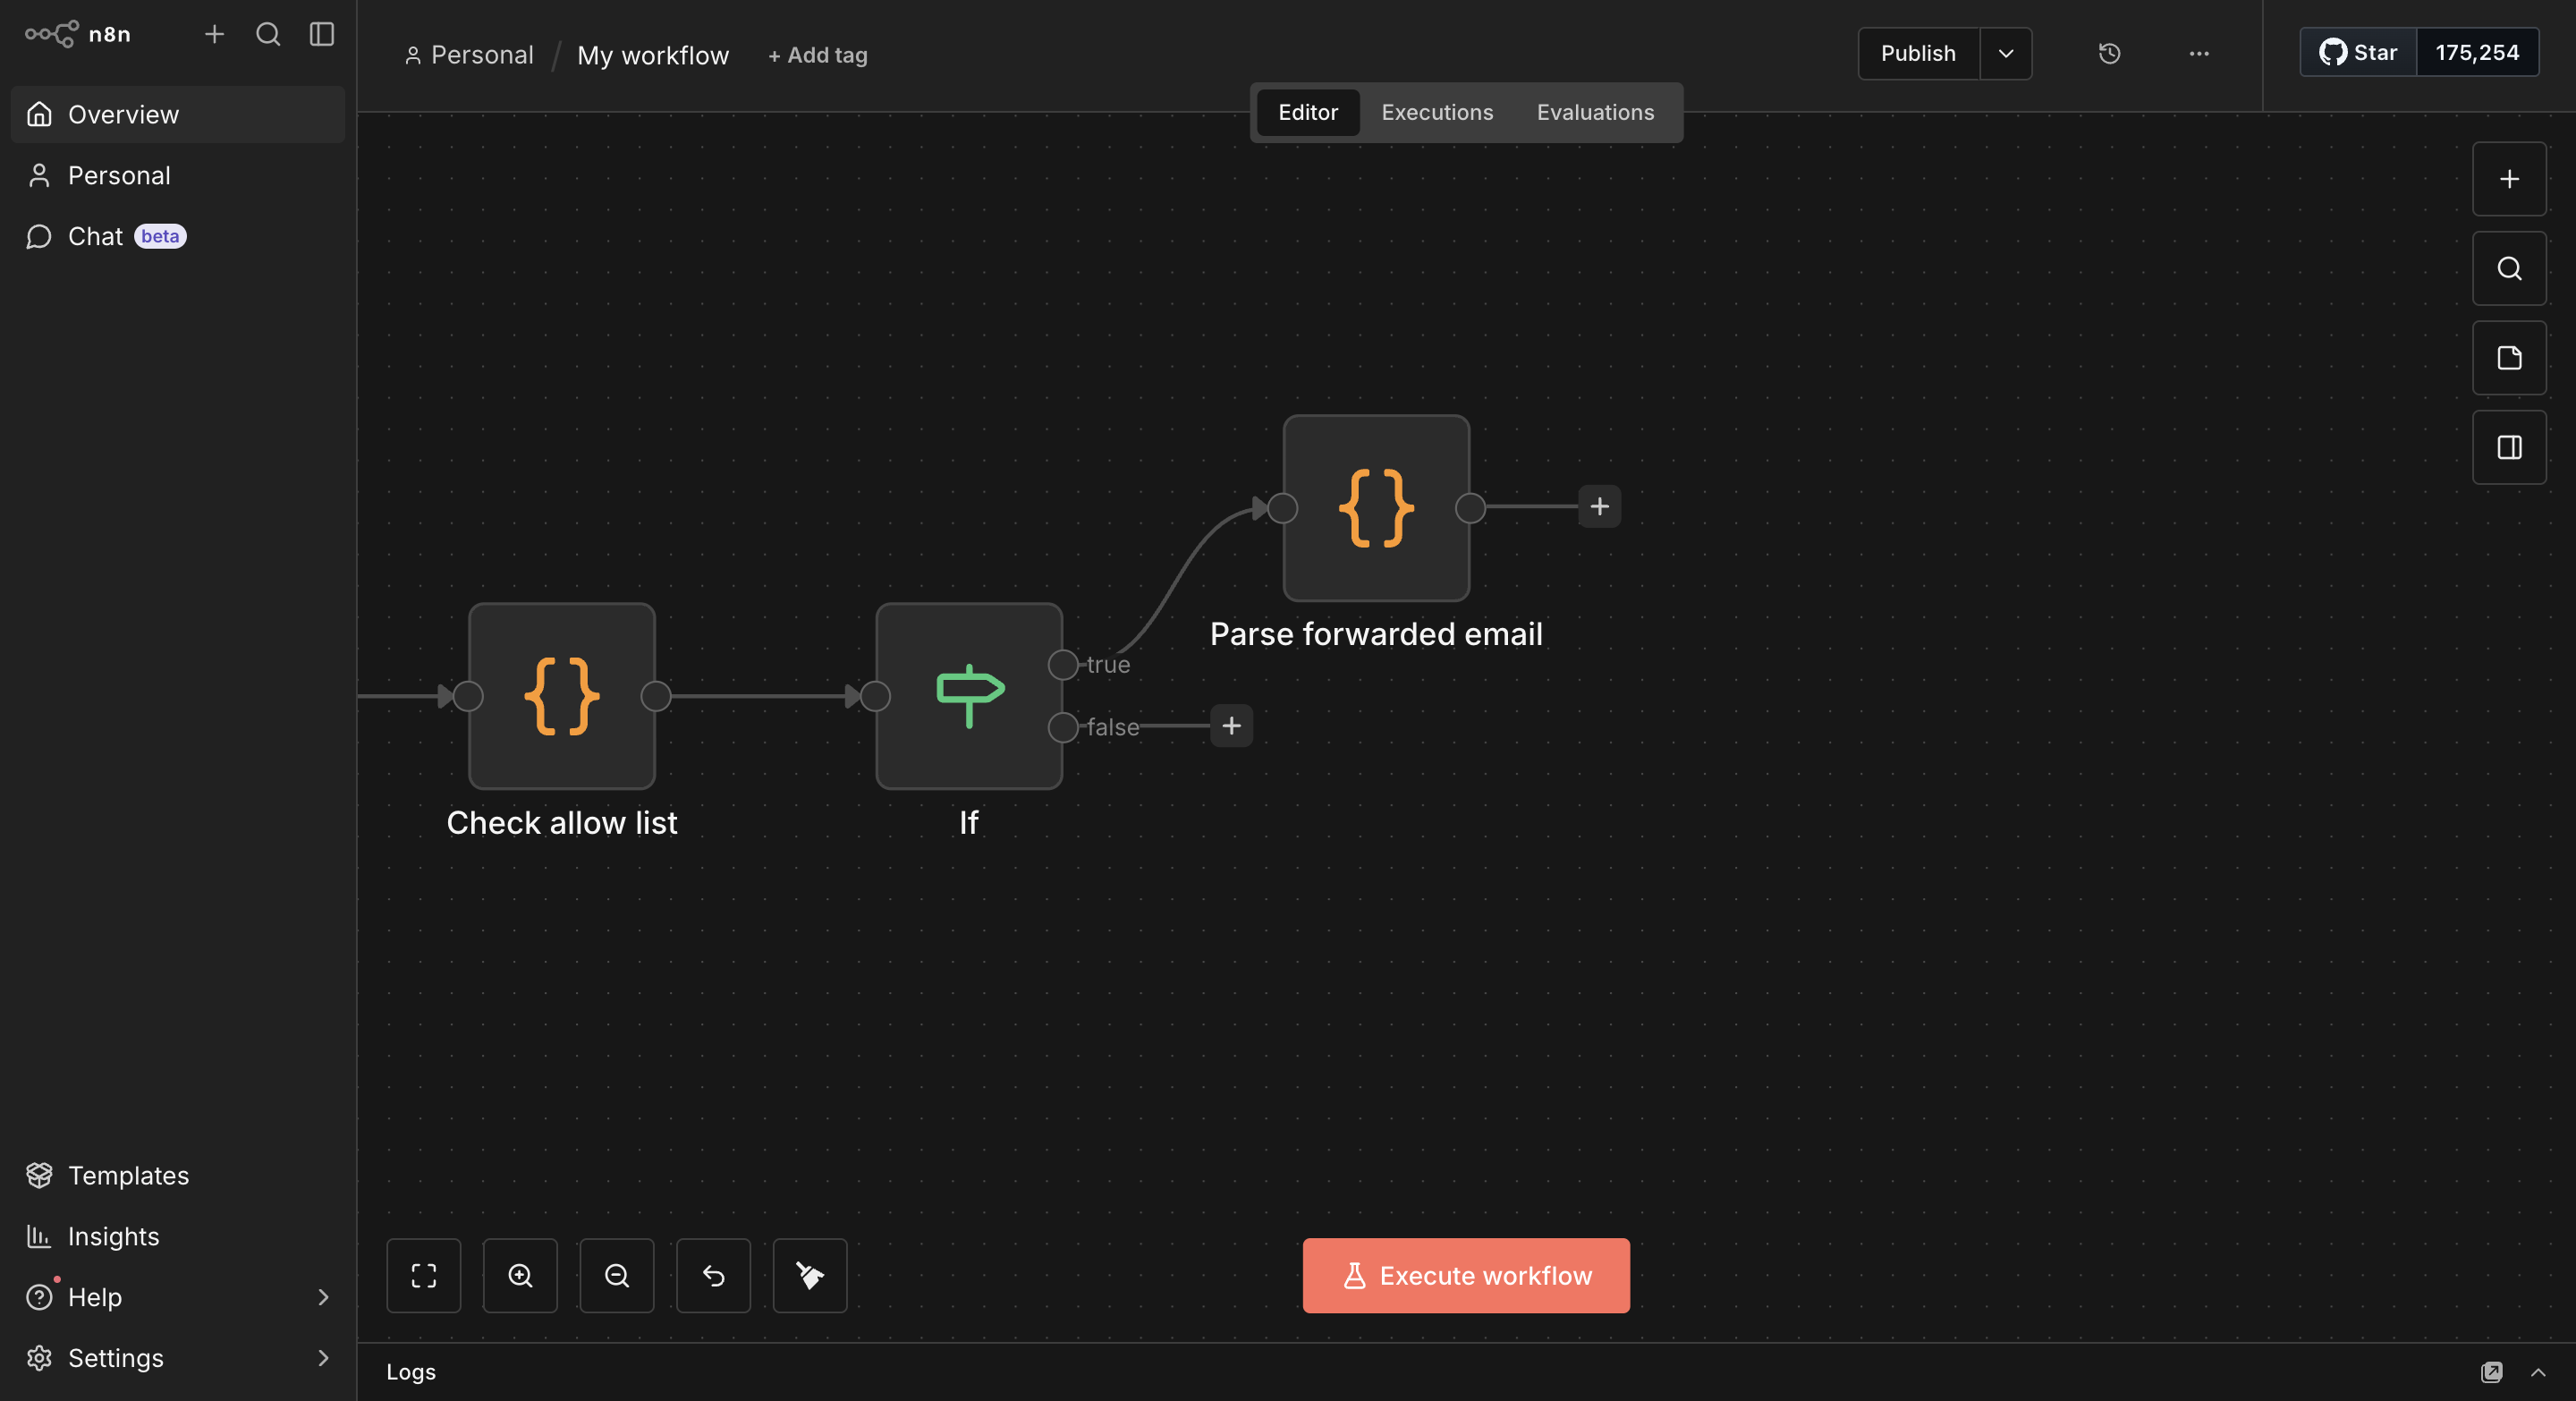Viewport: 2576px width, 1401px height.
Task: Toggle the left sidebar collapse icon
Action: pyautogui.click(x=321, y=34)
